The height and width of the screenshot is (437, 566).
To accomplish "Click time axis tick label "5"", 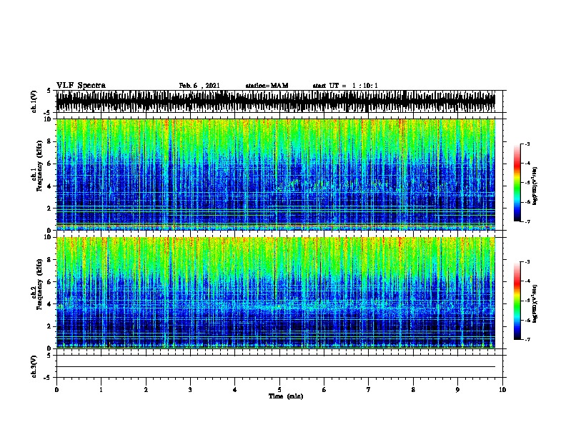I will pos(279,389).
